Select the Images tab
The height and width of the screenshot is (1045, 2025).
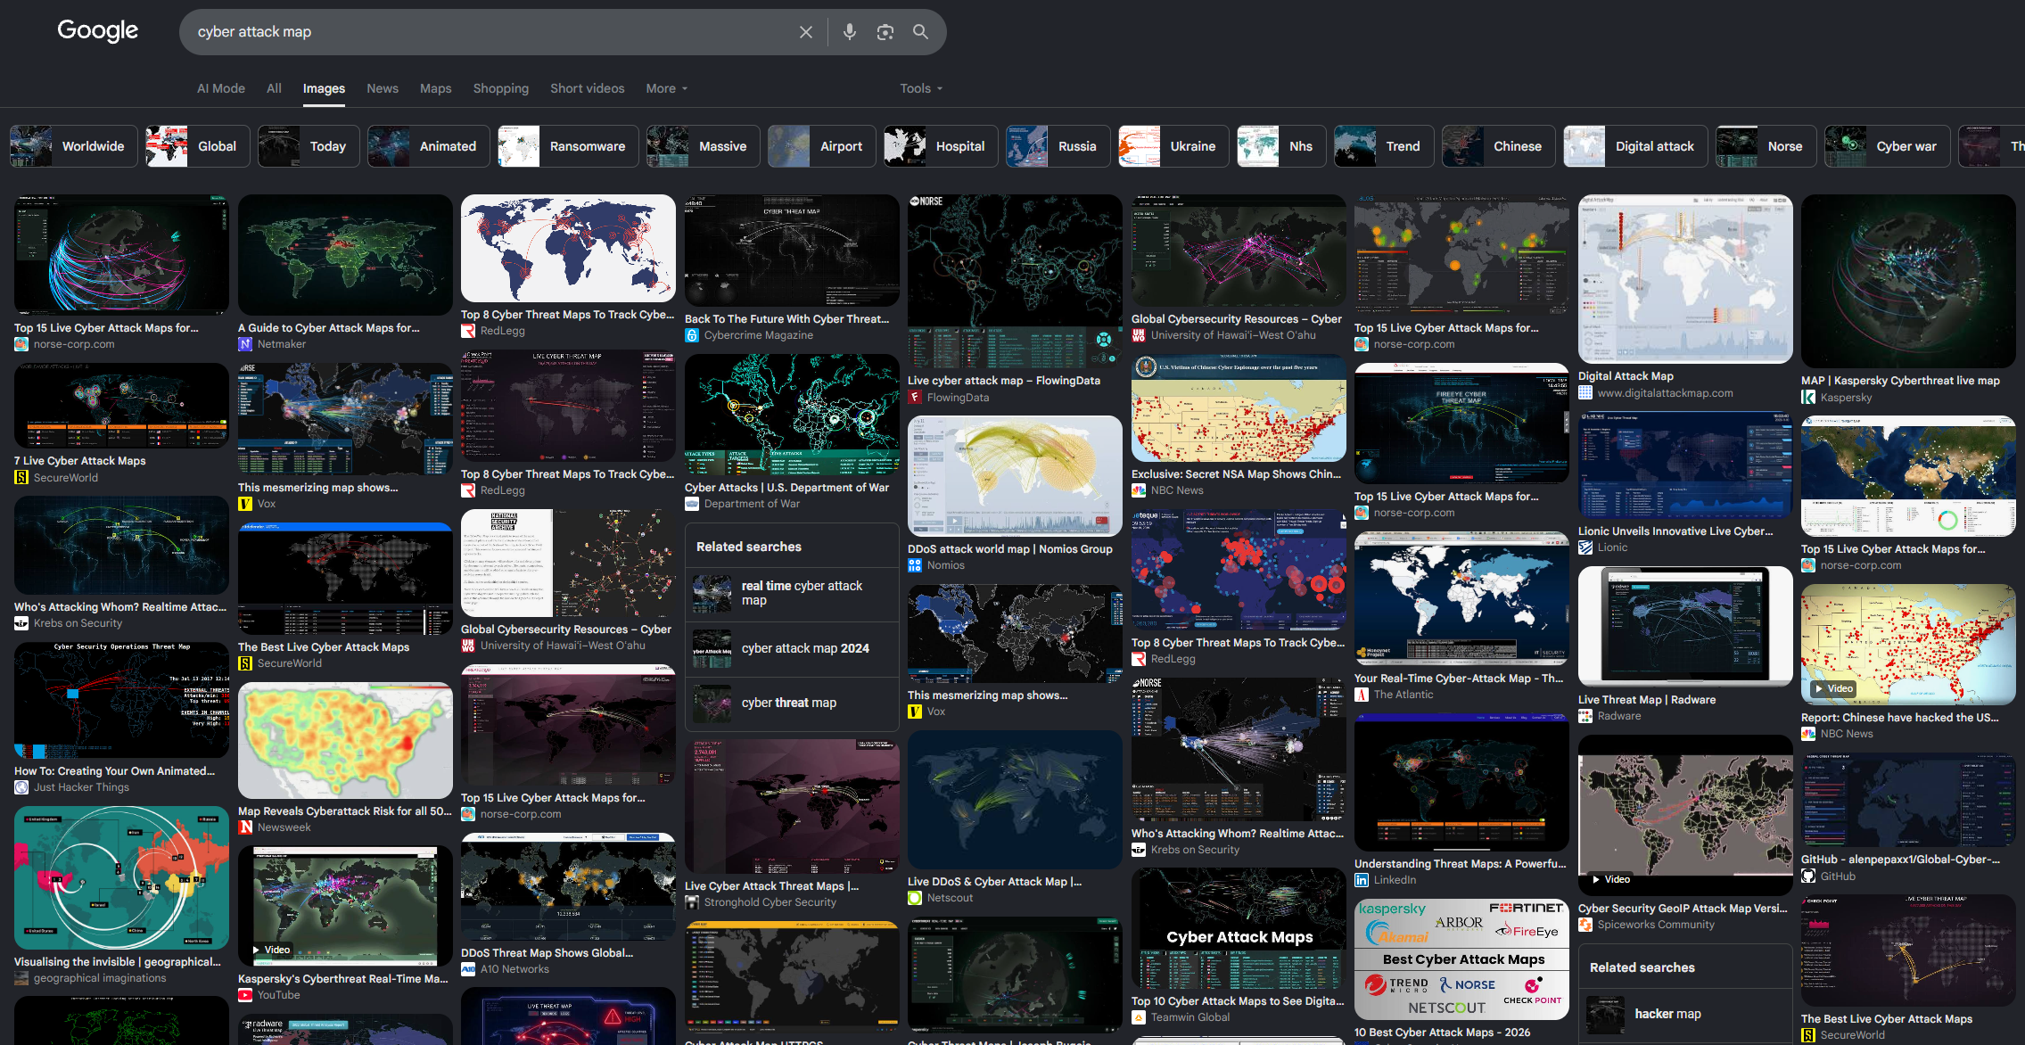(x=324, y=88)
